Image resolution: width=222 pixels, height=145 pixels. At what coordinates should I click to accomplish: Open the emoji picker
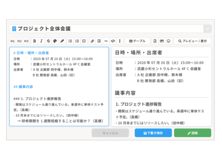pyautogui.click(x=169, y=41)
